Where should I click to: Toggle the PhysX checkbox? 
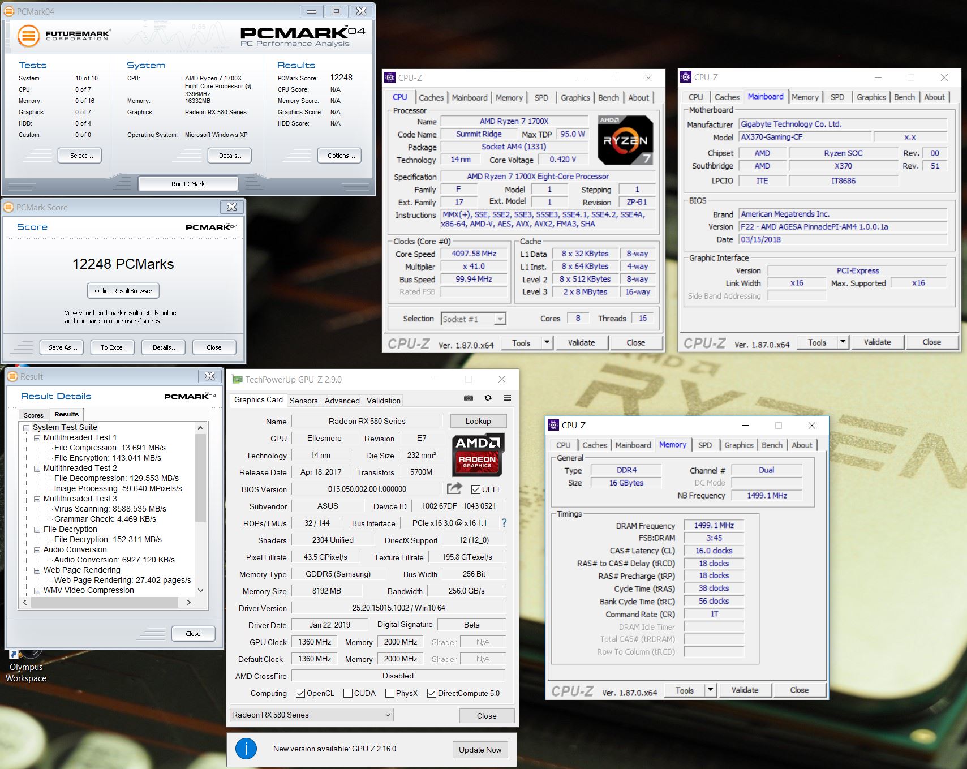pyautogui.click(x=390, y=693)
